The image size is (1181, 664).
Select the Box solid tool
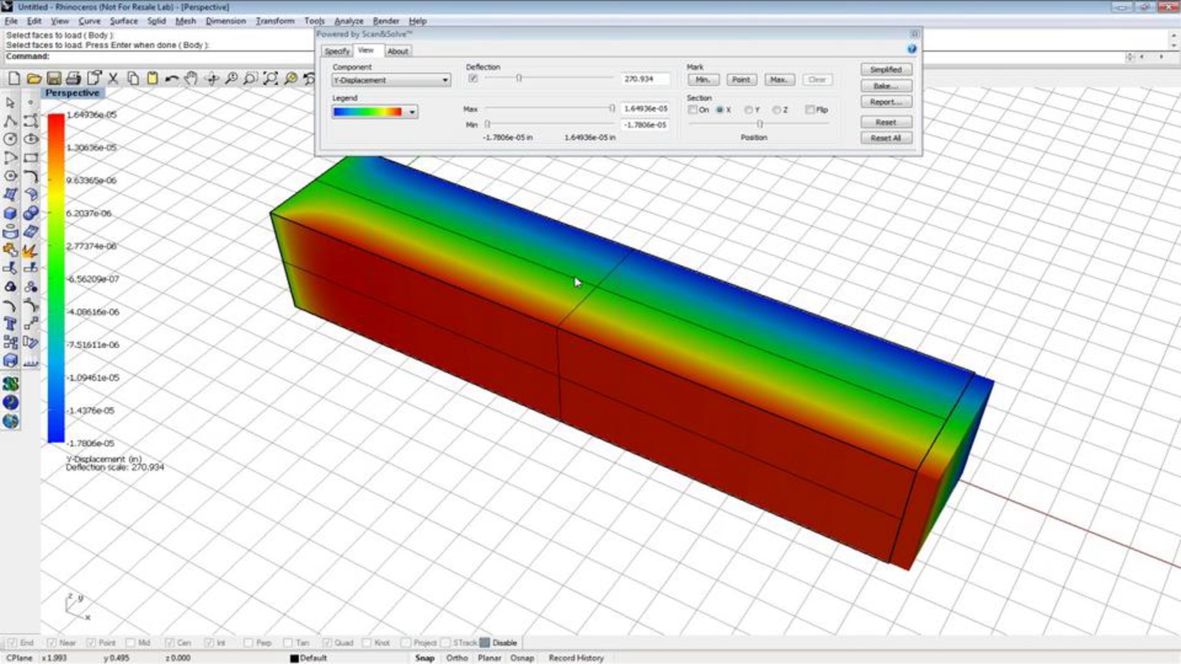tap(10, 213)
